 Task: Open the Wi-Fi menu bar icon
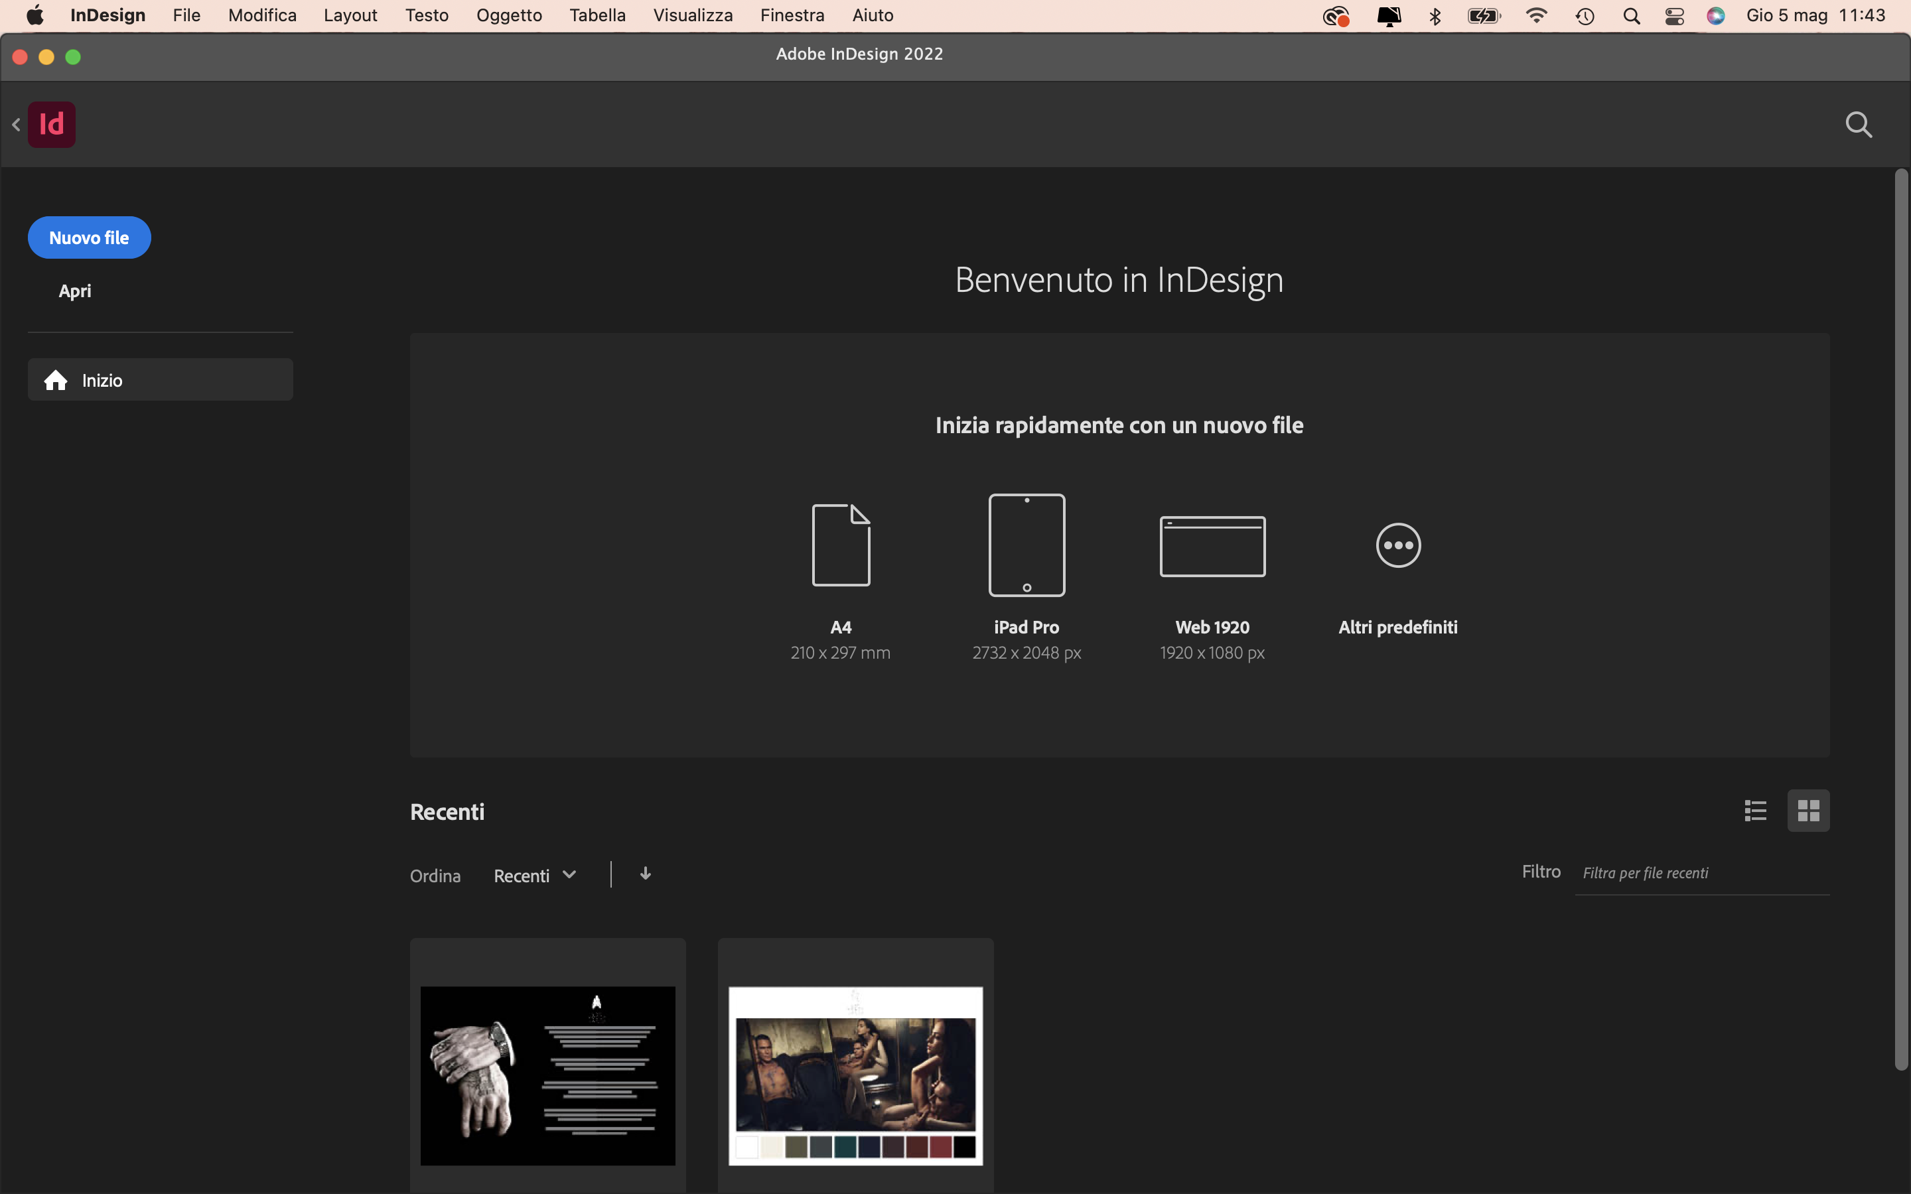coord(1537,16)
